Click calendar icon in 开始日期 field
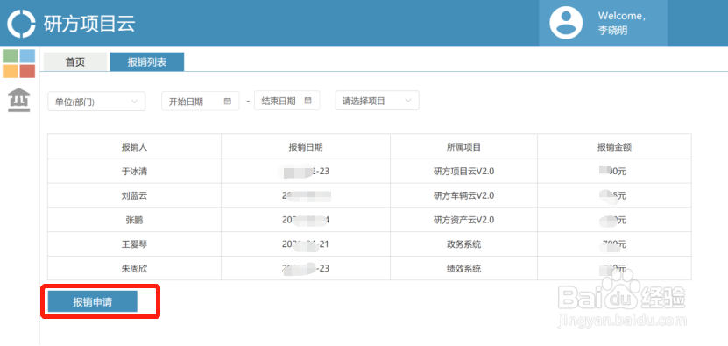 [x=228, y=102]
